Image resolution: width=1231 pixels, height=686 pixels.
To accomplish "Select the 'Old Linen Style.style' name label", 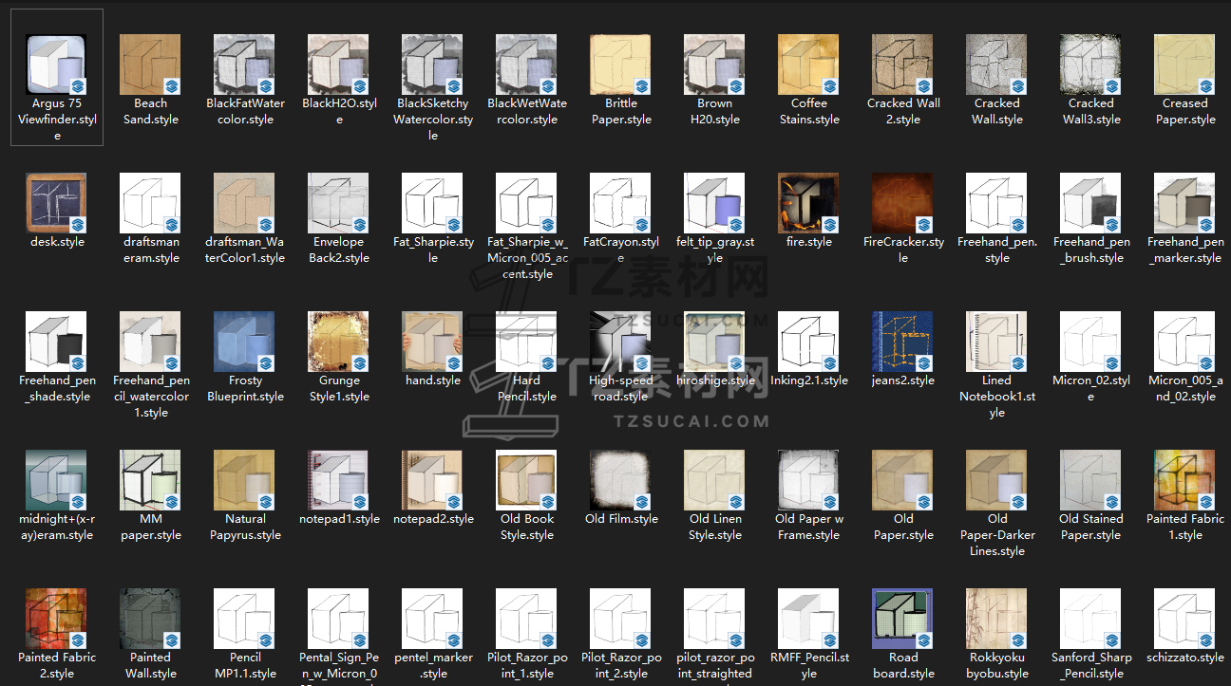I will (x=715, y=527).
